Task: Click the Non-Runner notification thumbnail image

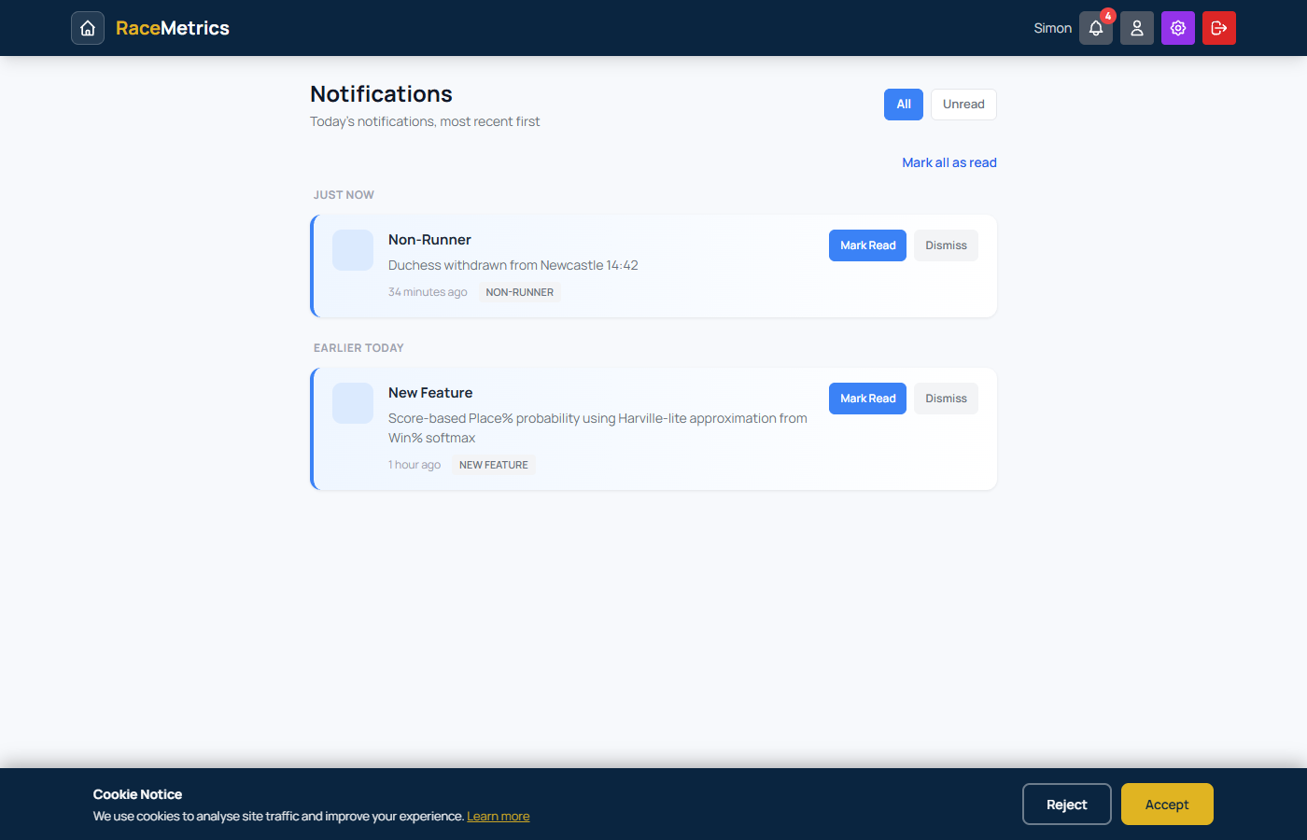Action: 352,250
